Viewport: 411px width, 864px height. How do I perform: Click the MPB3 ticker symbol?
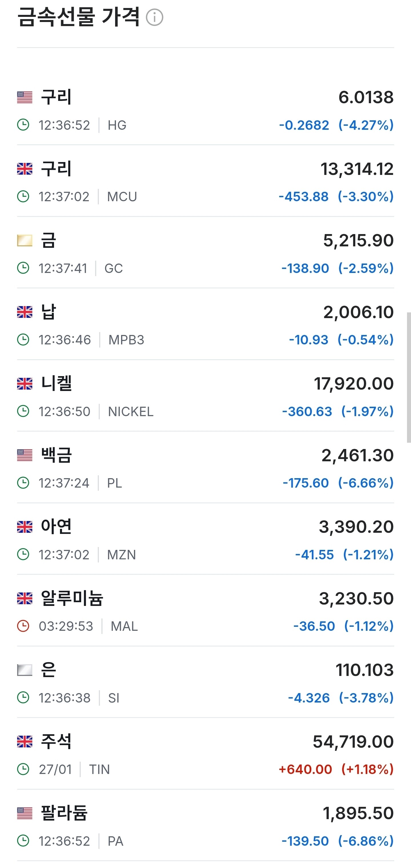coord(126,340)
